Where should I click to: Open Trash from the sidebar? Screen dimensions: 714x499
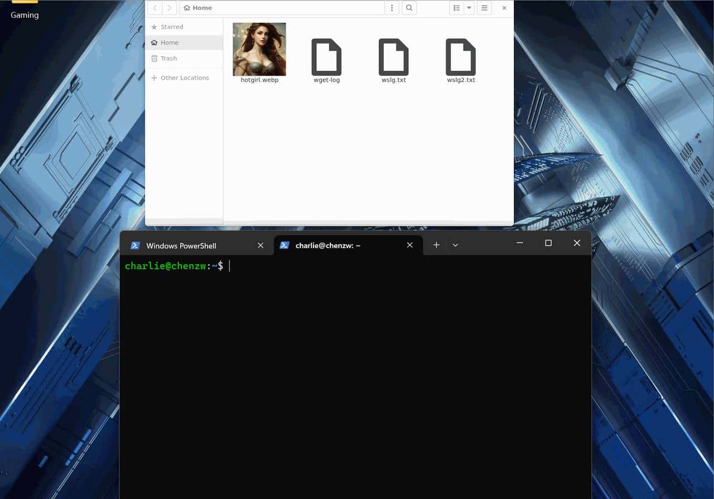point(168,58)
